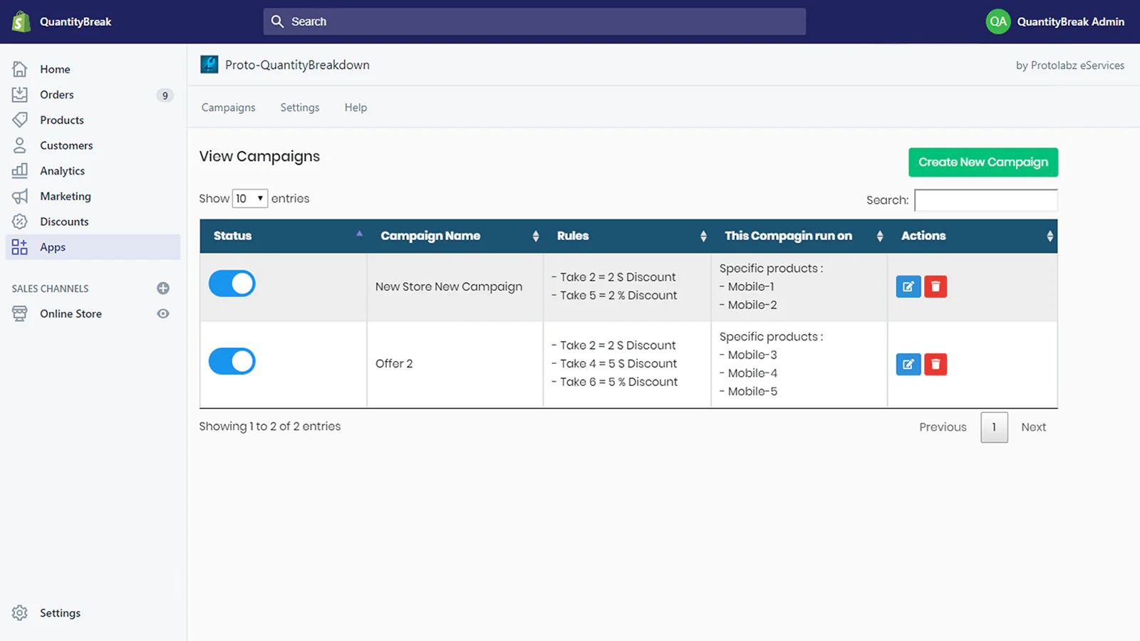The width and height of the screenshot is (1140, 641).
Task: Sort table by Campaign Name column
Action: (535, 236)
